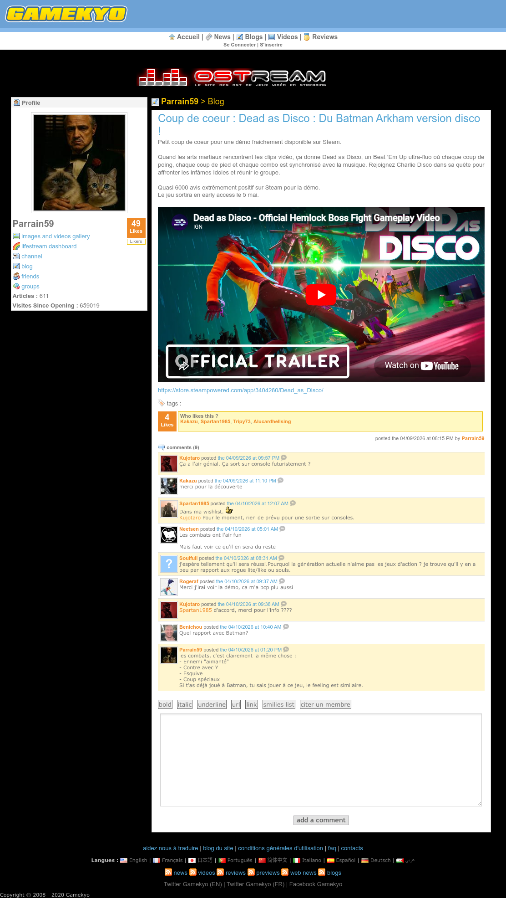Viewport: 506px width, 898px height.
Task: Click the 4 Likes button under article
Action: click(167, 421)
